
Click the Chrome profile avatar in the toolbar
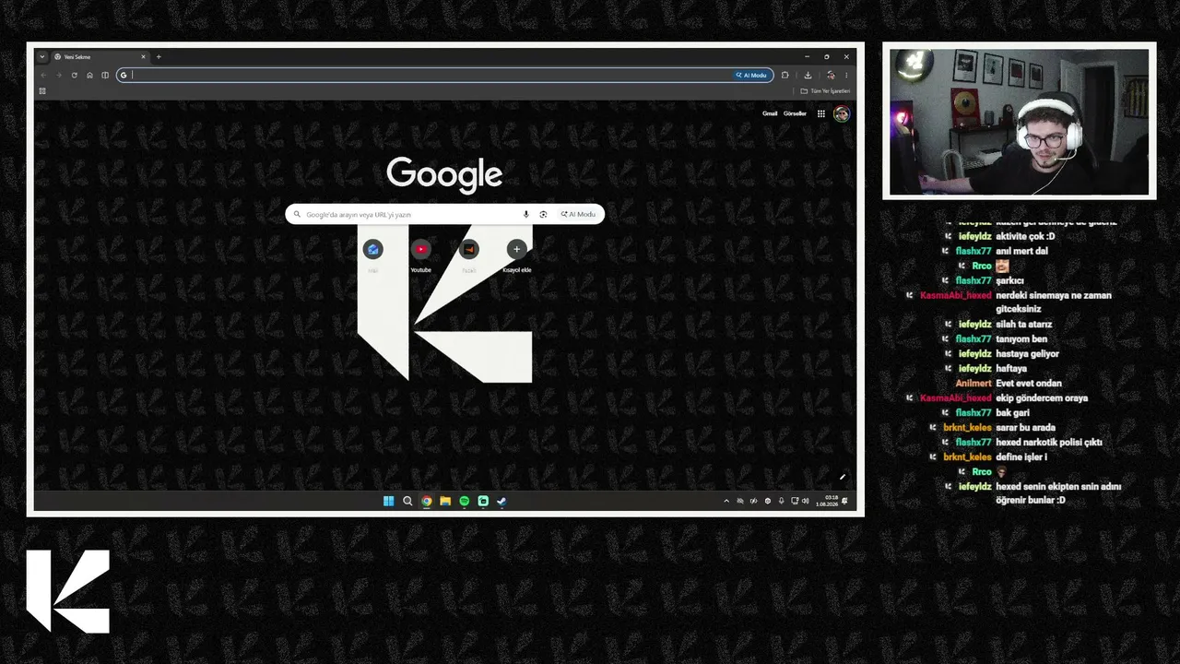831,75
